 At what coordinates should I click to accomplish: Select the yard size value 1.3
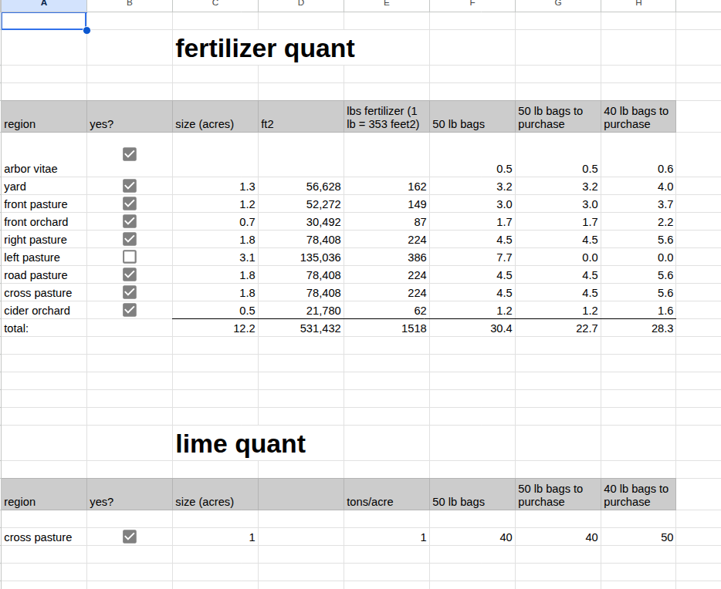click(x=215, y=187)
